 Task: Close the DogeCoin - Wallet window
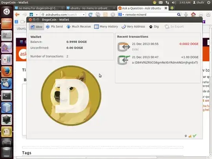click(30, 20)
